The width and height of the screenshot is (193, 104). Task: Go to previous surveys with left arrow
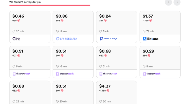point(168,2)
